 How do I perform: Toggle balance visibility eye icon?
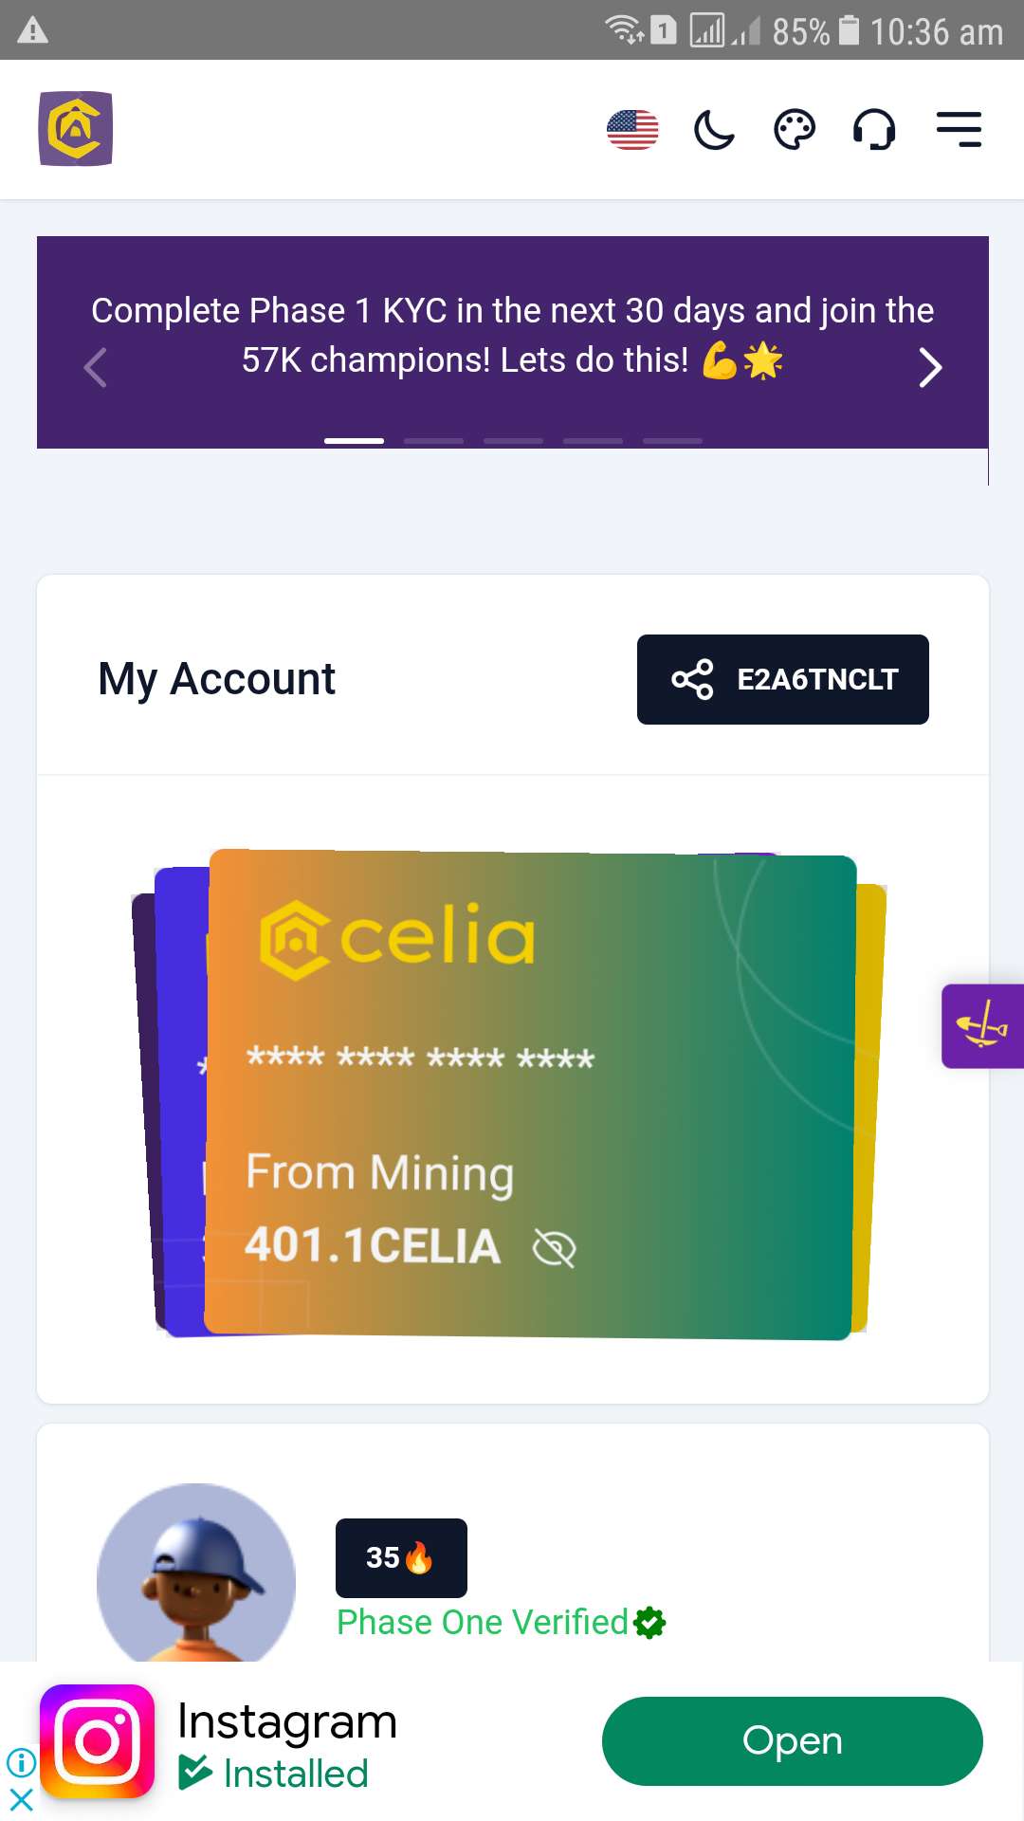pos(555,1248)
